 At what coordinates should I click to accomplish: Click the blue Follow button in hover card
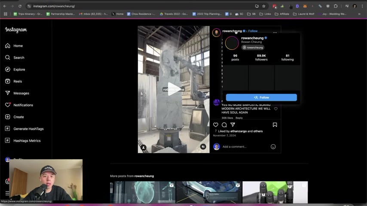point(261,97)
